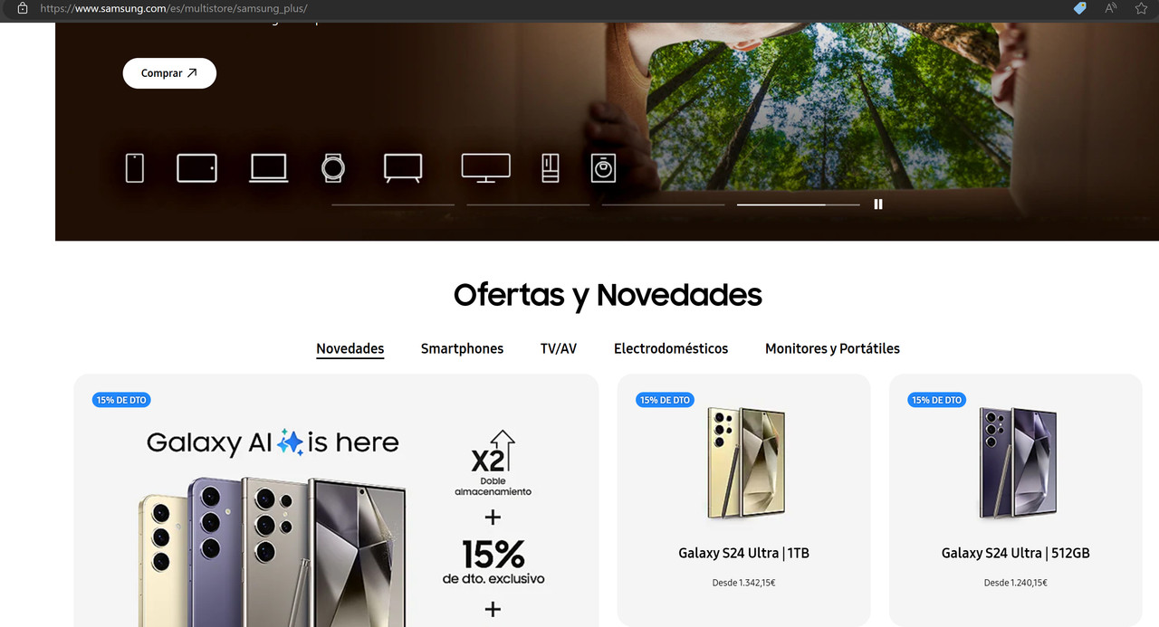Switch to the TV/AV tab
The width and height of the screenshot is (1159, 627).
pos(559,348)
